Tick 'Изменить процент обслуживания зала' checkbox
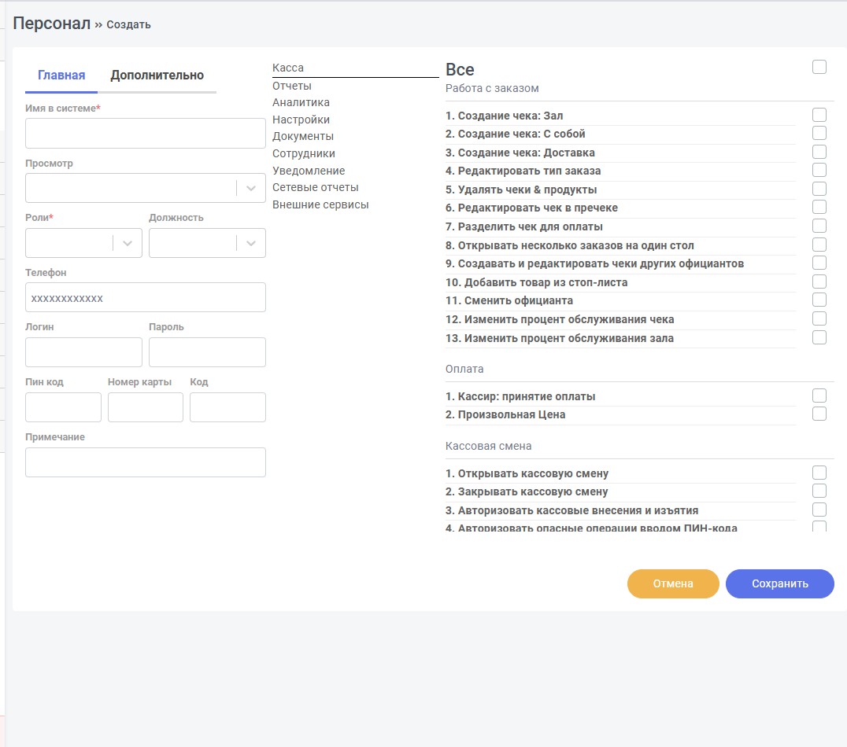Image resolution: width=847 pixels, height=747 pixels. point(819,337)
